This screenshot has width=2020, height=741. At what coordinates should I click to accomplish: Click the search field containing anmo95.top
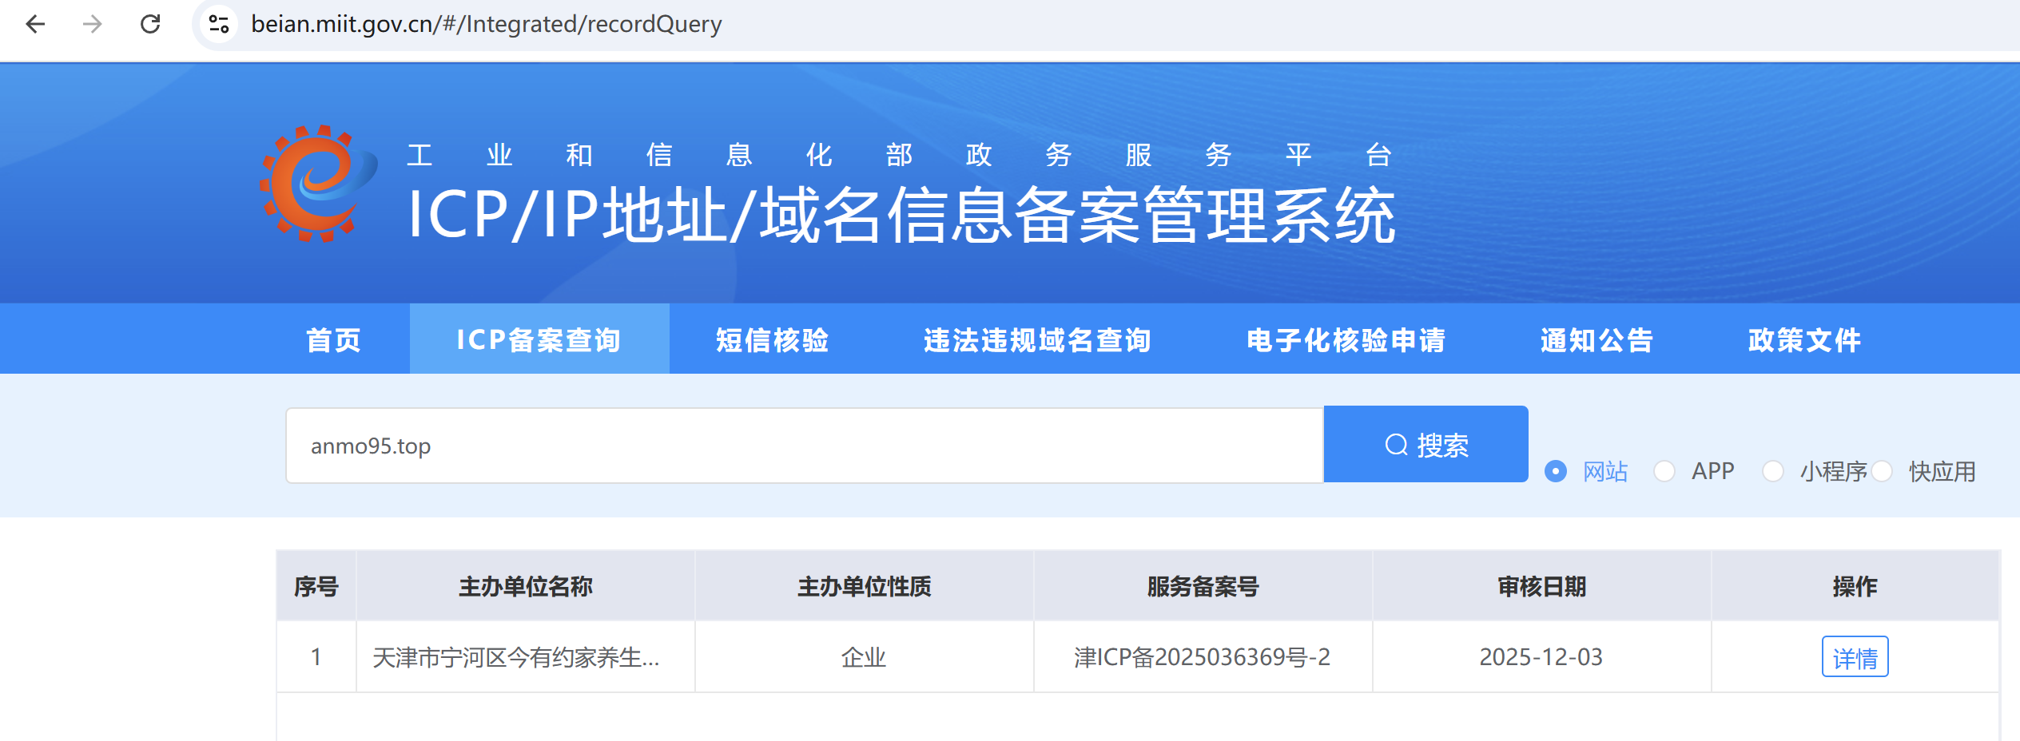tap(805, 446)
